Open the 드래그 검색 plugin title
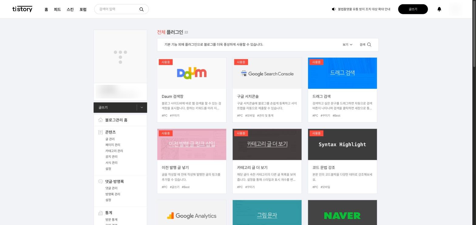This screenshot has width=476, height=225. point(321,96)
